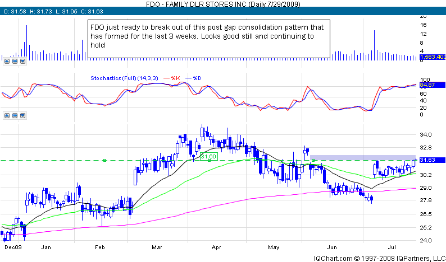Click the up-arrow icon in the volume pane
Image resolution: width=446 pixels, height=262 pixels.
pyautogui.click(x=7, y=62)
